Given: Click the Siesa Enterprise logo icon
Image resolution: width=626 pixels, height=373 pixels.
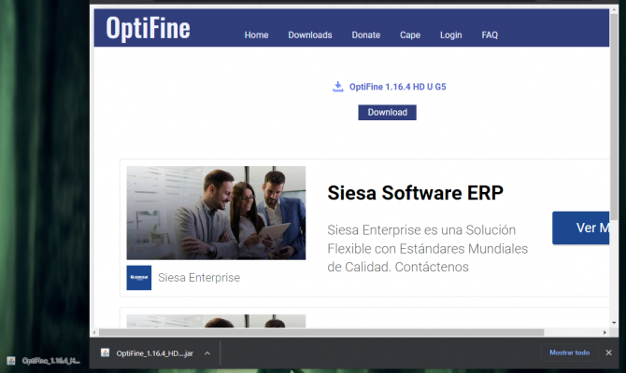Looking at the screenshot, I should pyautogui.click(x=138, y=277).
